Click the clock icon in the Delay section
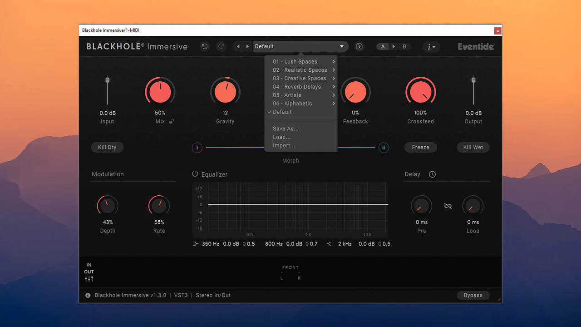This screenshot has height=327, width=581. (432, 174)
